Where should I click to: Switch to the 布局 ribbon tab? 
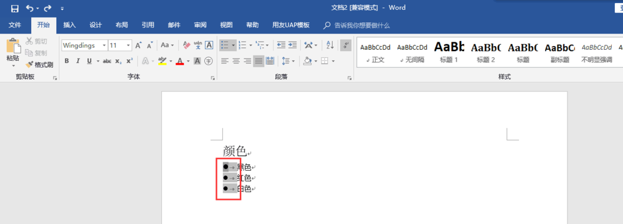(x=121, y=25)
